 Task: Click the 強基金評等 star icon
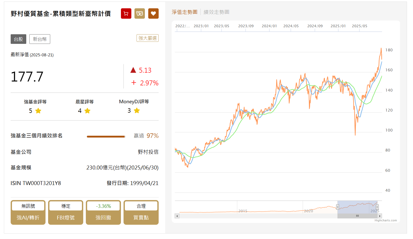38,111
